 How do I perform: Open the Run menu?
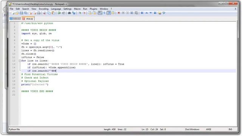click(x=85, y=9)
